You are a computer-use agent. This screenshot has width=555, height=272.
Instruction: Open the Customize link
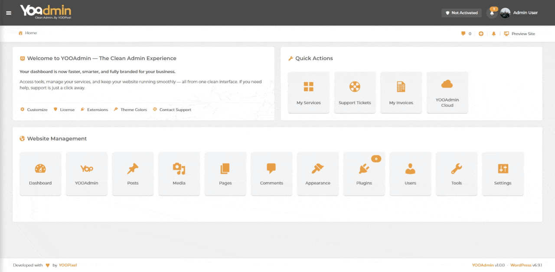coord(34,109)
